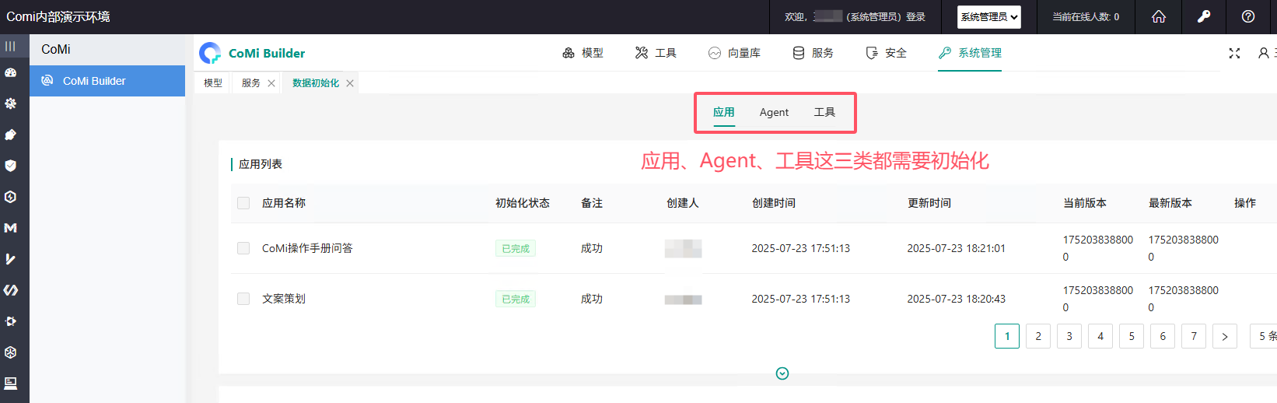The height and width of the screenshot is (403, 1277).
Task: Click the 当前在线人数 indicator
Action: [x=1086, y=16]
